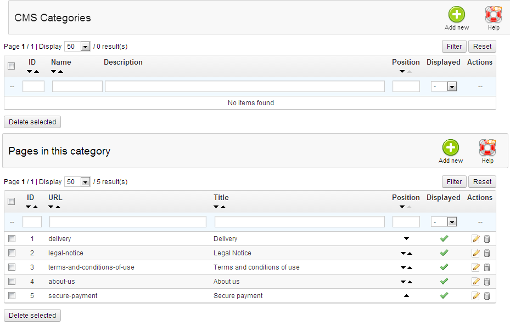Delete the About us page
Screen dimensions: 510x326
pos(487,281)
